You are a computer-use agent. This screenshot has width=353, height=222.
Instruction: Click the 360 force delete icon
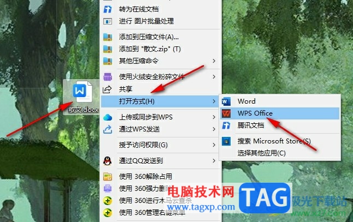[108, 189]
